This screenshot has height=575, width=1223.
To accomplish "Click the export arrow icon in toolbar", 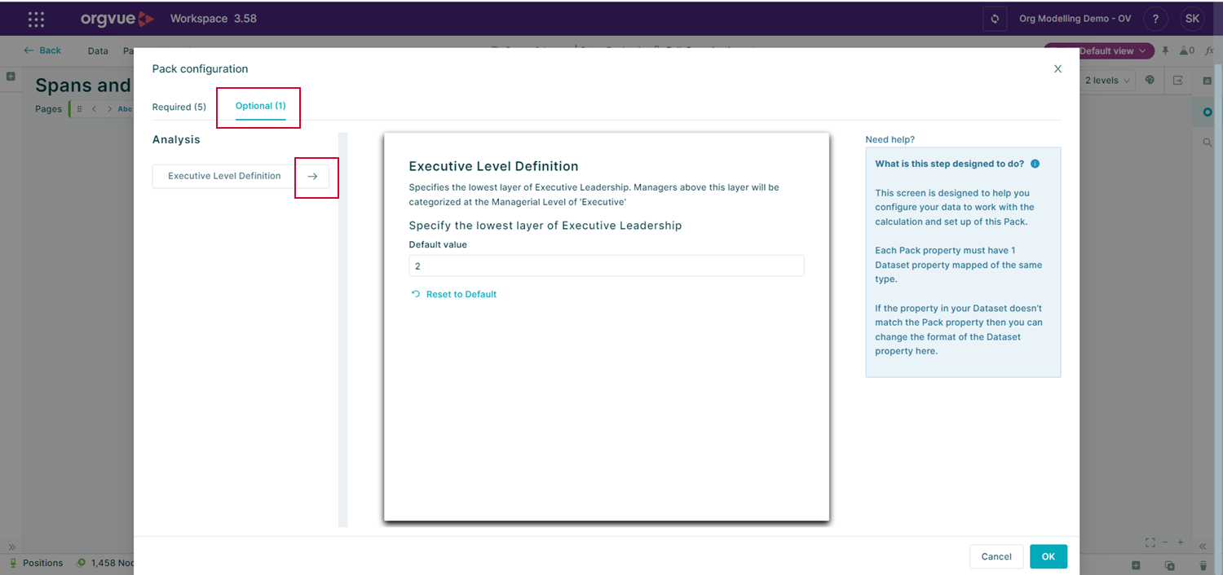I will [1178, 80].
